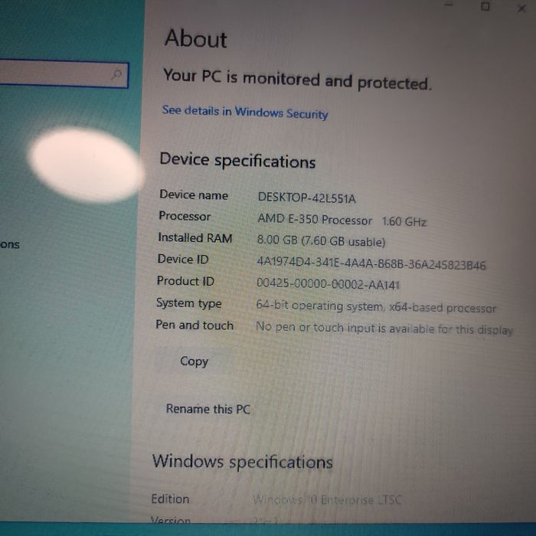
Task: Click the Device ID label
Action: coord(183,259)
